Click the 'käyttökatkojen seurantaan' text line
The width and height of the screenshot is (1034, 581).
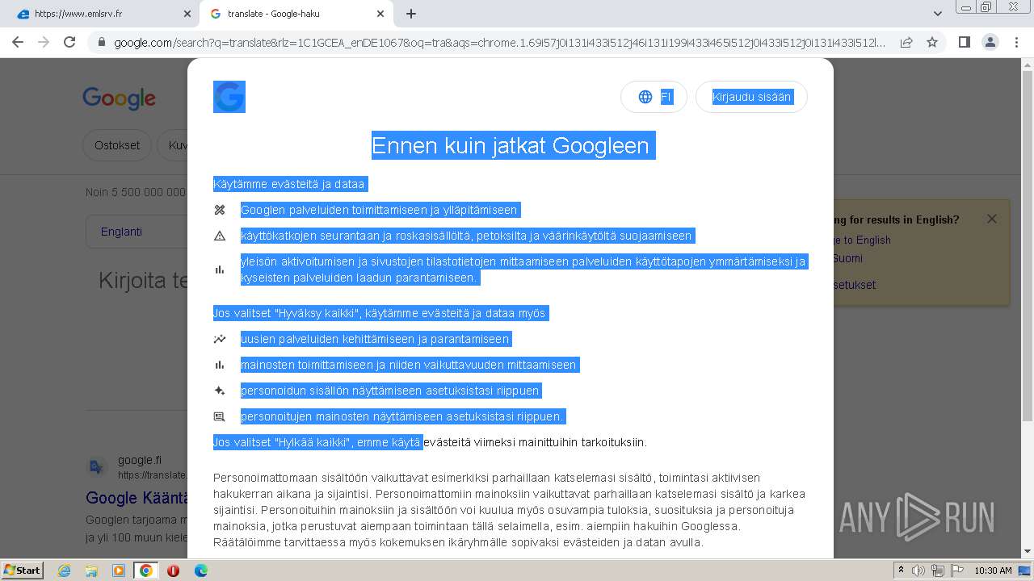click(x=466, y=236)
